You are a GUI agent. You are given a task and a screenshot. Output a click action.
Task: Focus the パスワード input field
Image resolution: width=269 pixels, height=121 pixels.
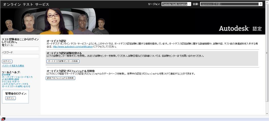click(x=20, y=56)
